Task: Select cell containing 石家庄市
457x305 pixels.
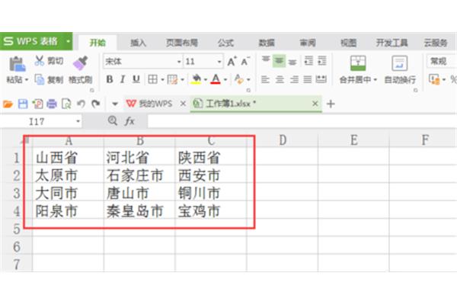Action: click(139, 175)
